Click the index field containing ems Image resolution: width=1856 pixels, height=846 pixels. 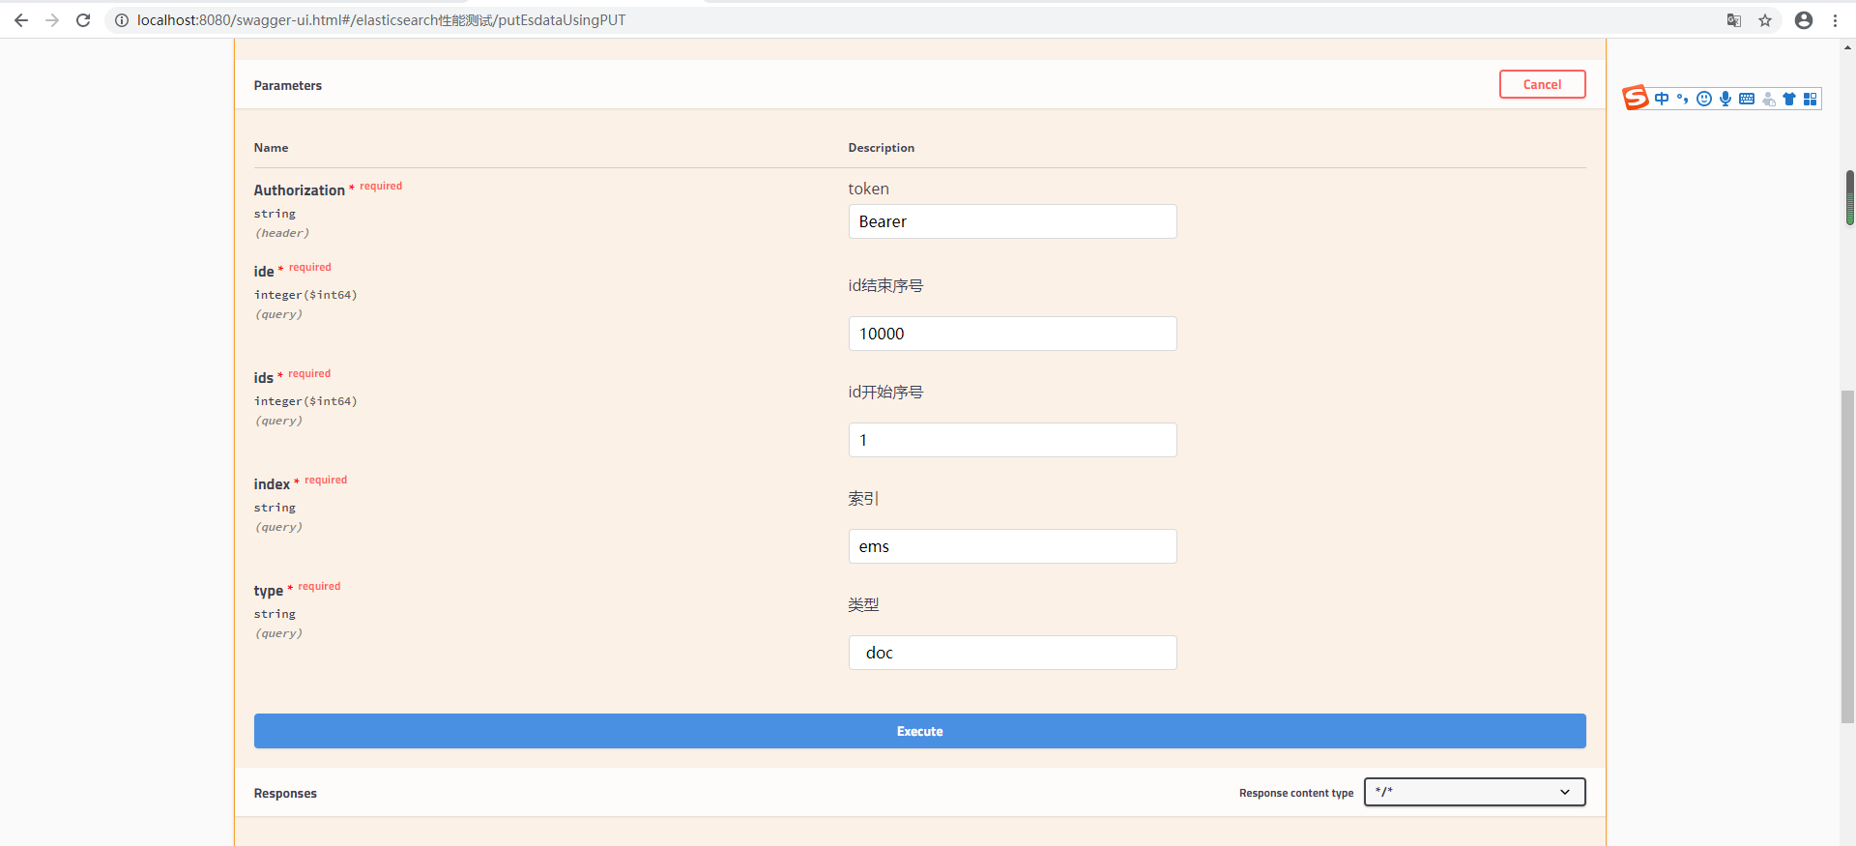pyautogui.click(x=1012, y=546)
